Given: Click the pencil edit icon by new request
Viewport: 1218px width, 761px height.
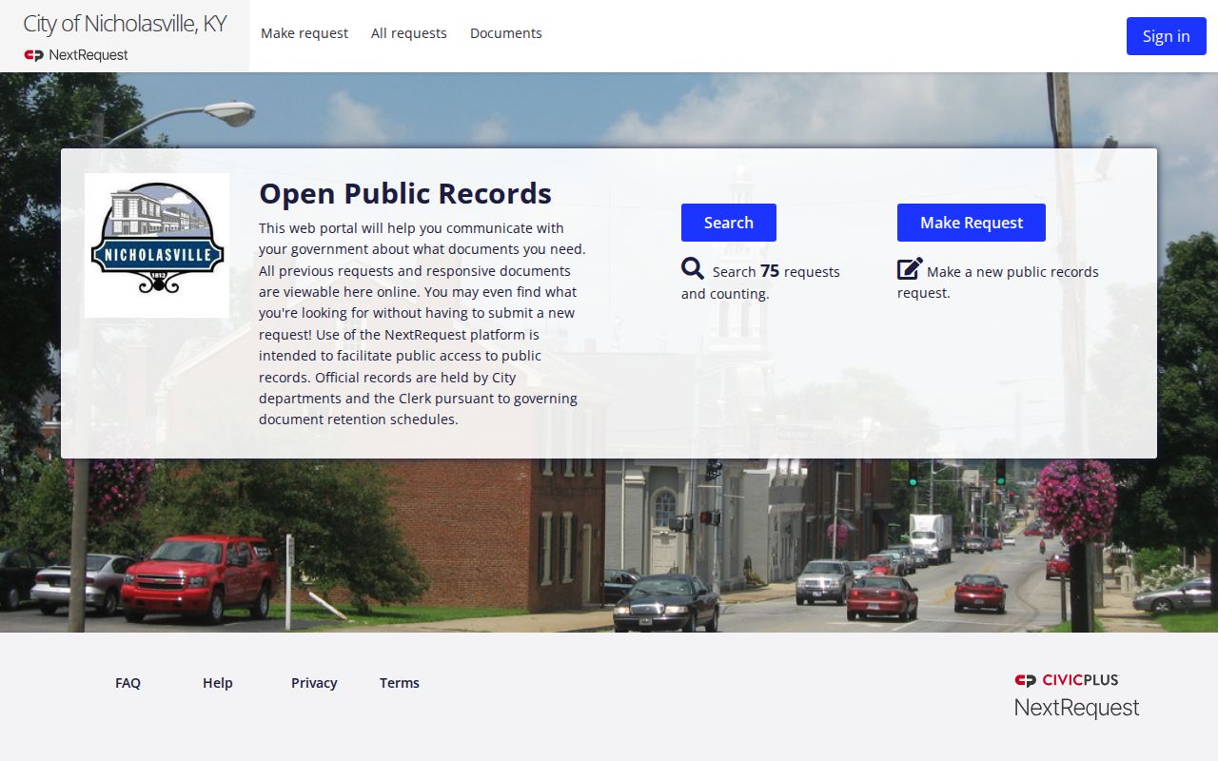Looking at the screenshot, I should coord(910,269).
